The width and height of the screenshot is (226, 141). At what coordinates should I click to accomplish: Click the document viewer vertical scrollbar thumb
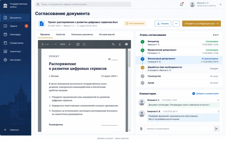pyautogui.click(x=129, y=59)
